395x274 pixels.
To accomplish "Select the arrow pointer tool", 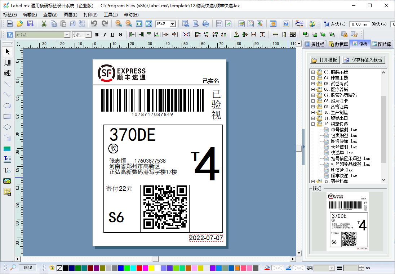I will (x=7, y=52).
